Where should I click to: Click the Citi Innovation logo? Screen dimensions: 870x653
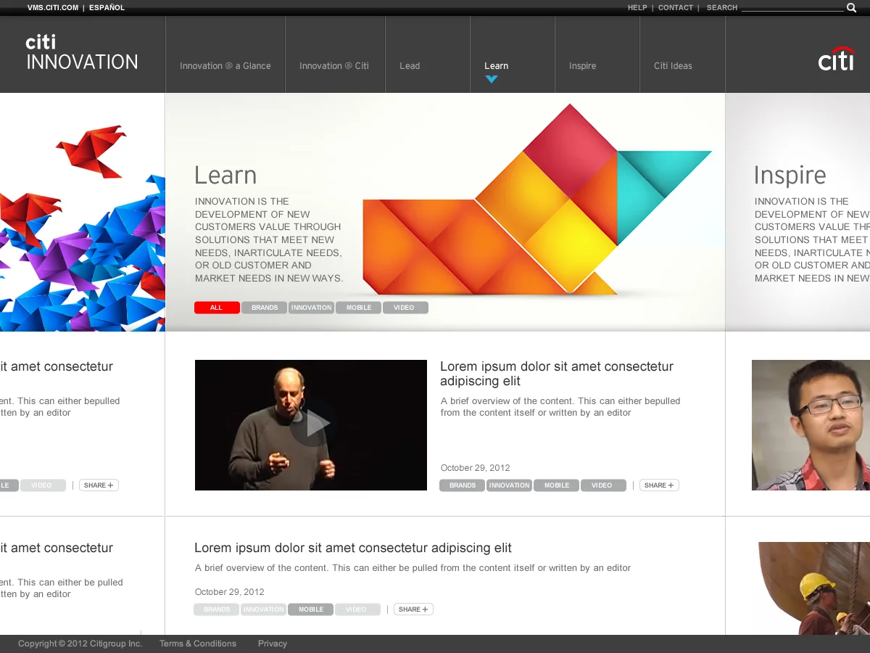pyautogui.click(x=82, y=53)
